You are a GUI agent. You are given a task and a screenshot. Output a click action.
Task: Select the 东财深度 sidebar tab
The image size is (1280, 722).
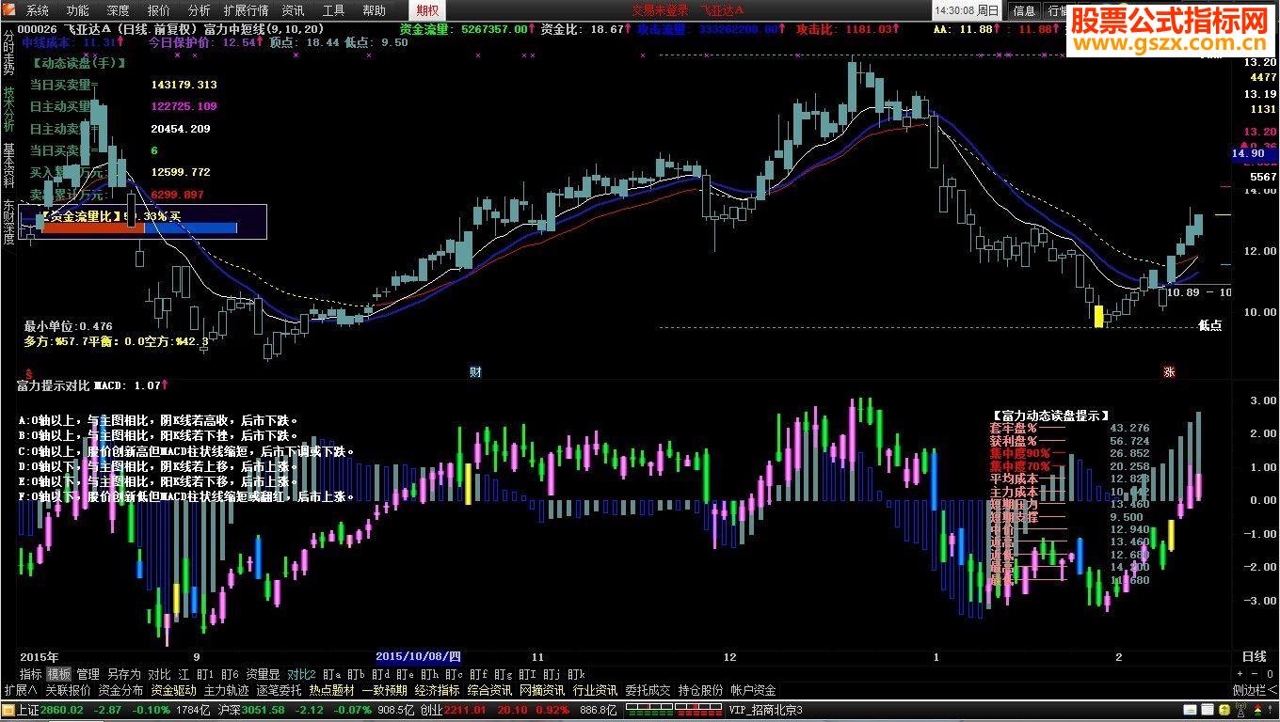8,222
